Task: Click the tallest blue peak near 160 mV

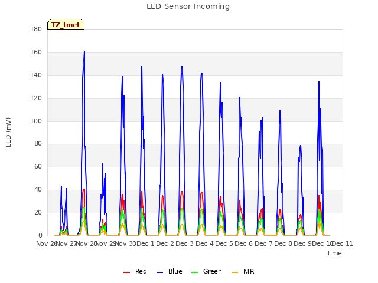Action: (x=84, y=52)
